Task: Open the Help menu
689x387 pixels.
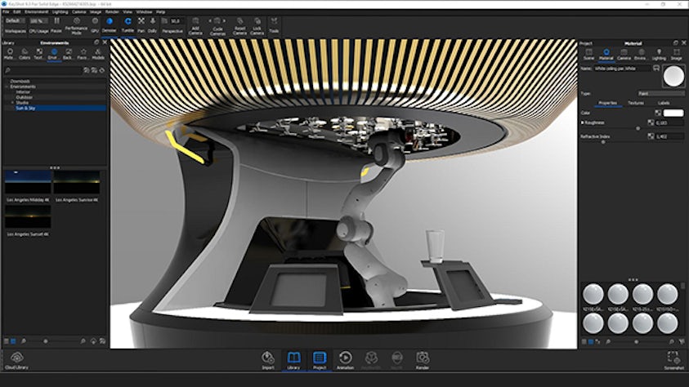Action: coord(161,12)
